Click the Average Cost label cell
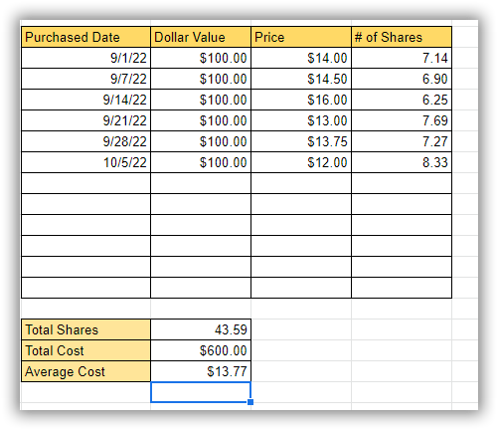498x430 pixels. [x=85, y=371]
